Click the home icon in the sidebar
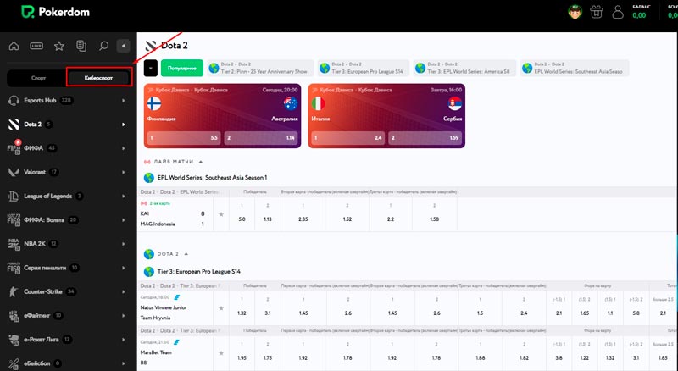678x371 pixels. [x=14, y=46]
